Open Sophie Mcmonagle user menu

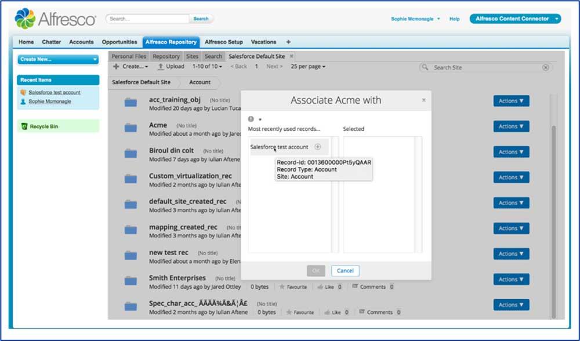tap(415, 19)
